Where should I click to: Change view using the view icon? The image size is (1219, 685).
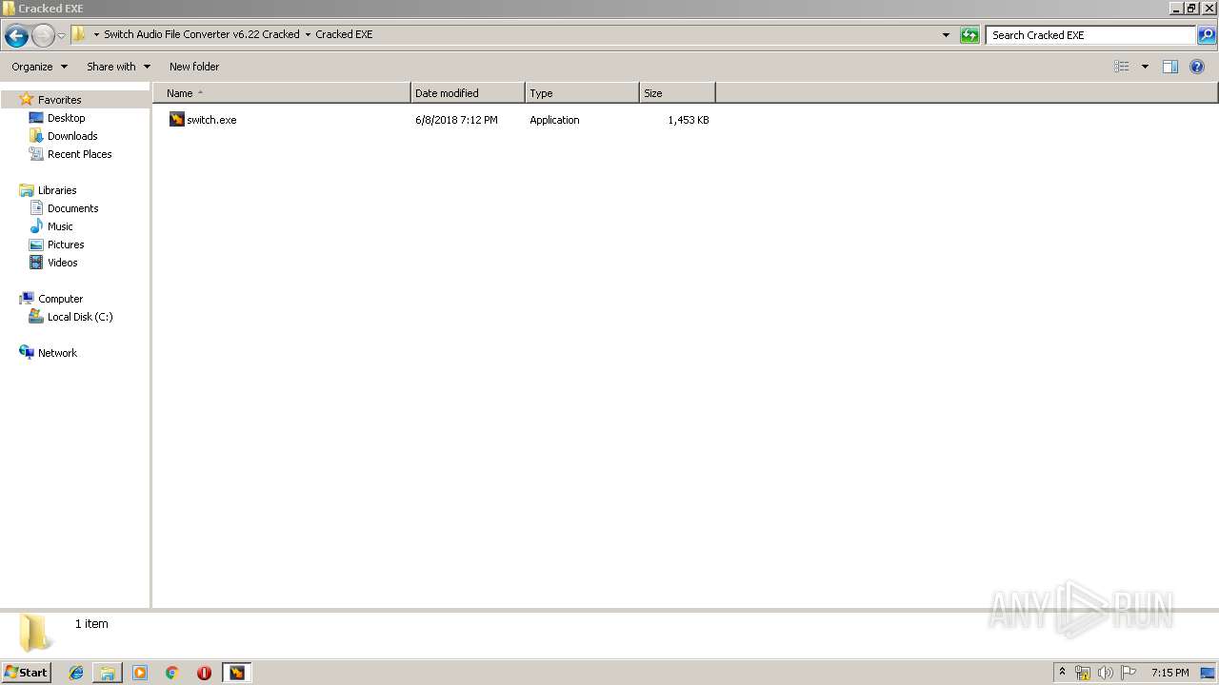pyautogui.click(x=1122, y=67)
